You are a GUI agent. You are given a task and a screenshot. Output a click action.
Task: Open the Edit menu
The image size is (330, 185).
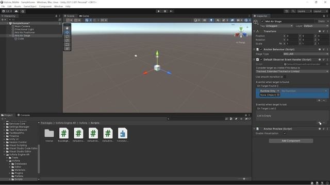[x=9, y=6]
